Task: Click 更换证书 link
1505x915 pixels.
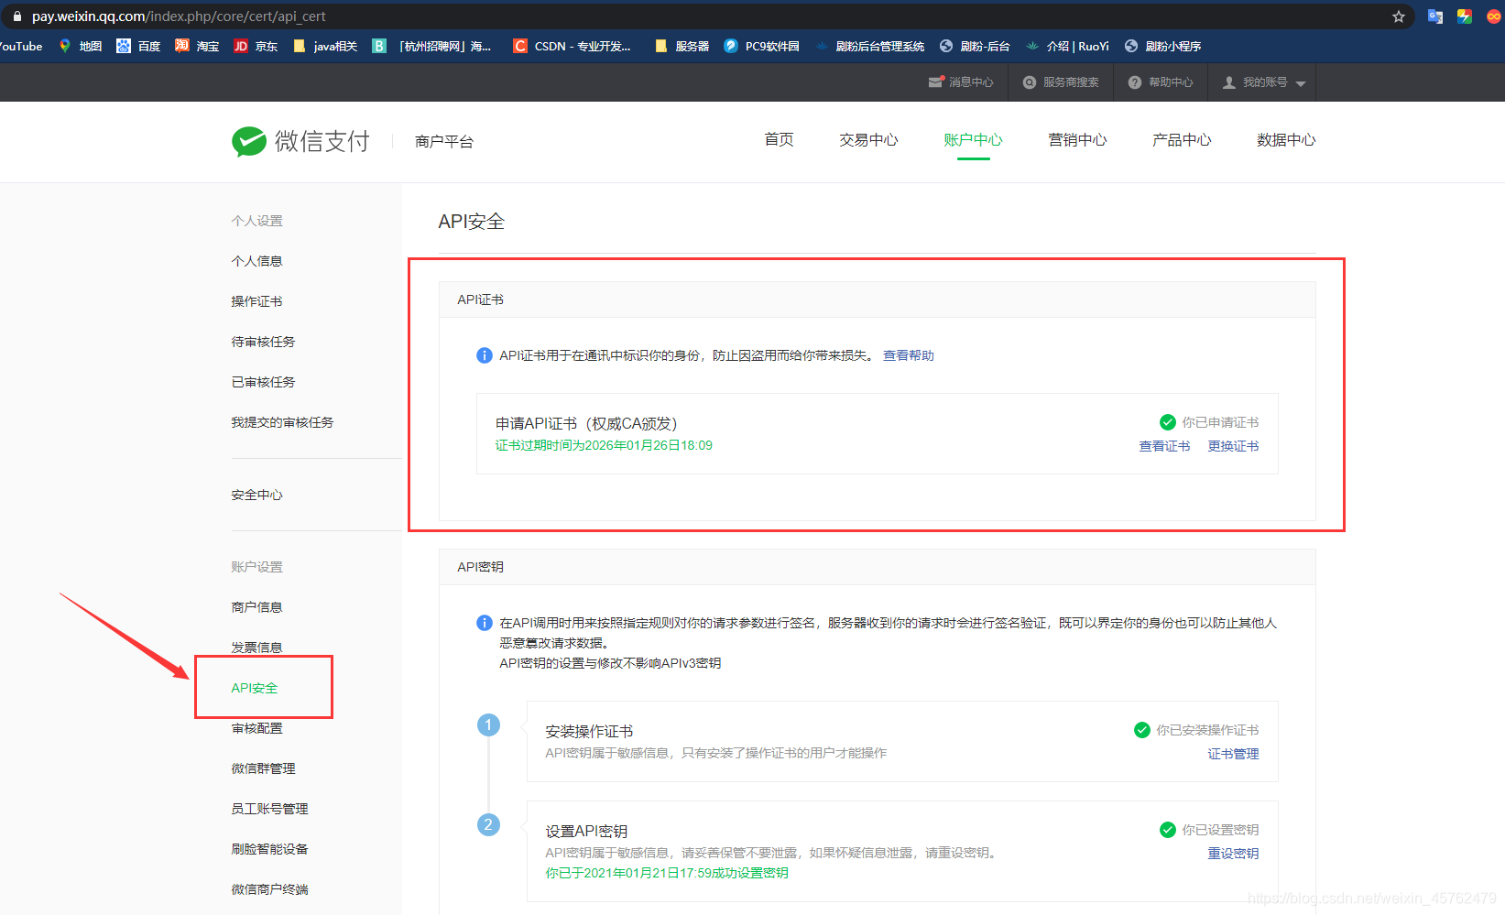Action: (1233, 446)
